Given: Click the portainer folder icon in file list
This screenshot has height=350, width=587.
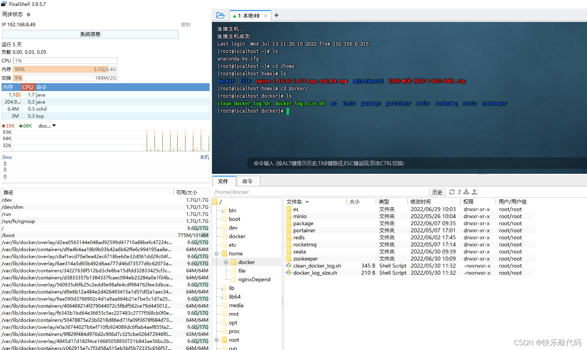Looking at the screenshot, I should tap(289, 230).
